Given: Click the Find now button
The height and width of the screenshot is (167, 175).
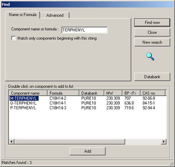Looking at the screenshot, I should 152,22.
